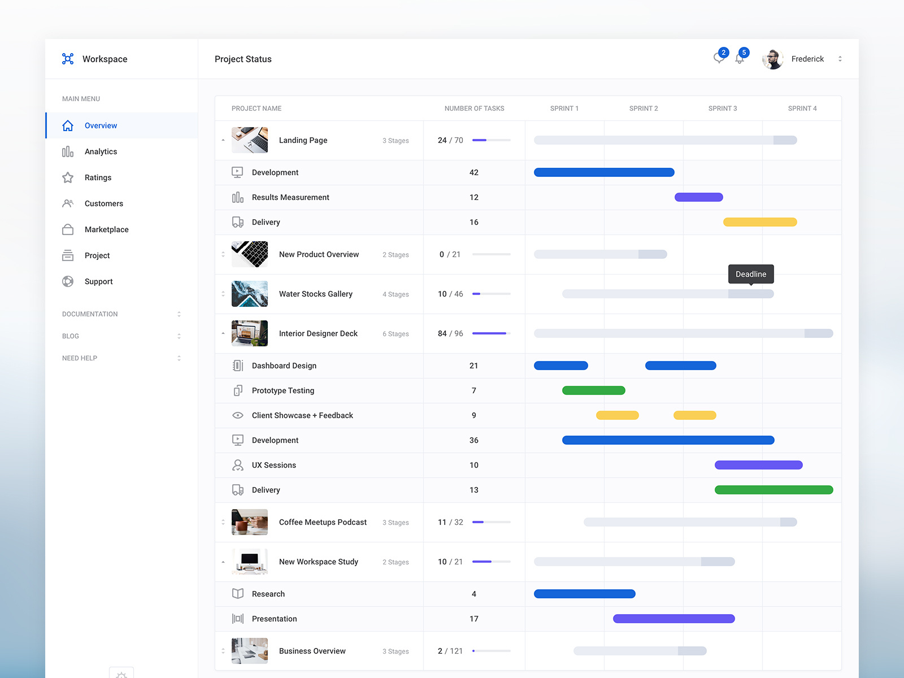The height and width of the screenshot is (678, 904).
Task: Click the Ratings star icon
Action: (68, 177)
